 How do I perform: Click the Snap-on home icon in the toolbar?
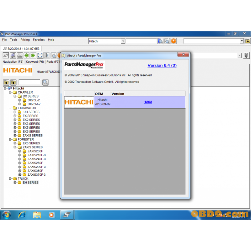coord(6,56)
